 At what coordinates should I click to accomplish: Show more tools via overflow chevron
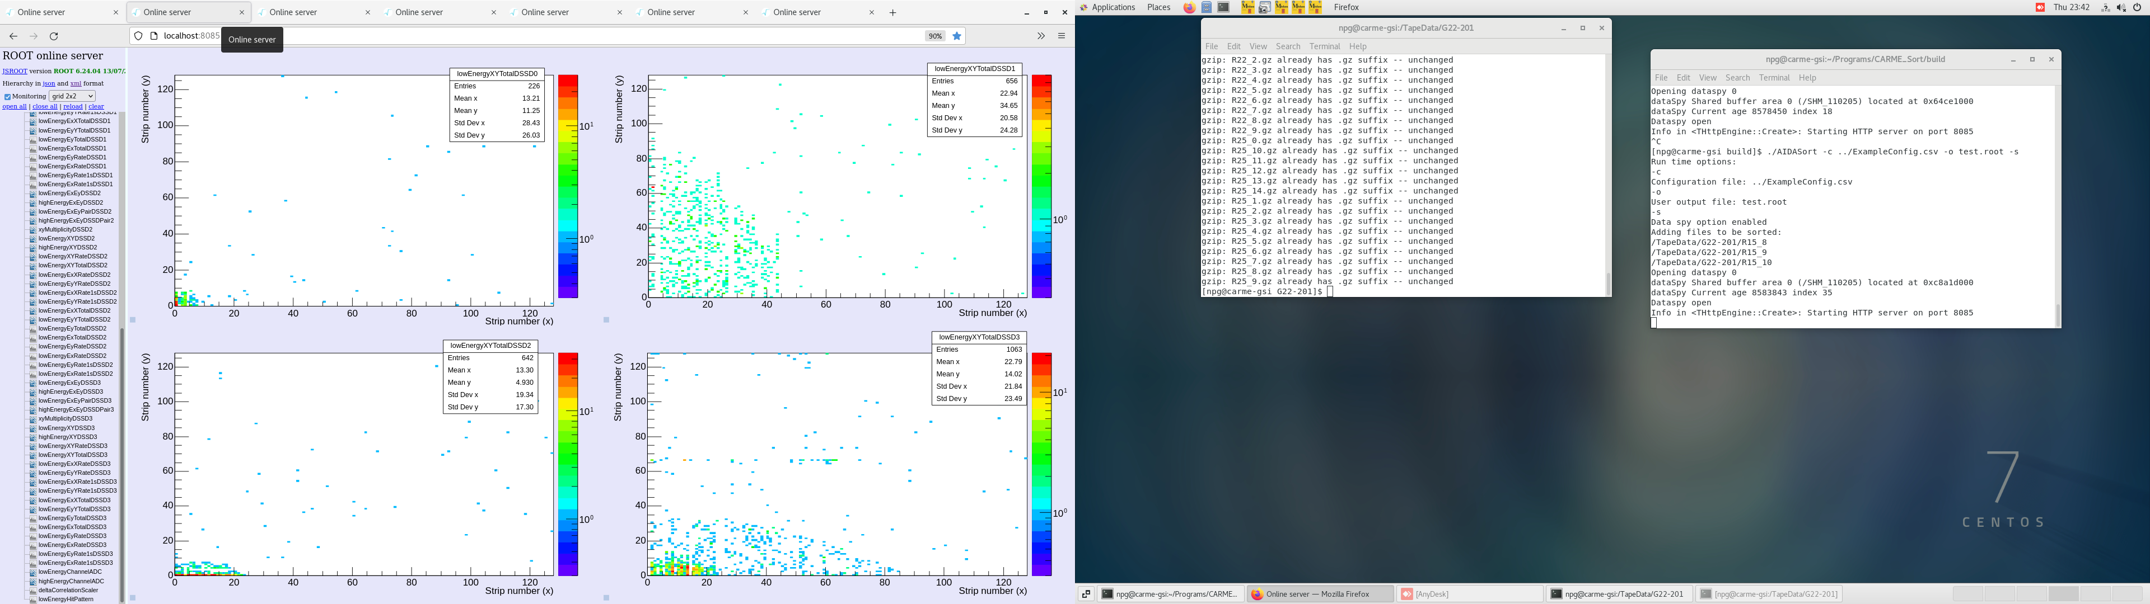(1041, 36)
